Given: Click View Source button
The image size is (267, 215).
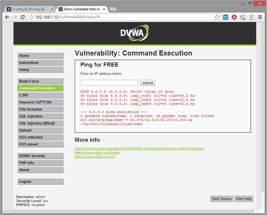Looking at the screenshot, I should [221, 199].
